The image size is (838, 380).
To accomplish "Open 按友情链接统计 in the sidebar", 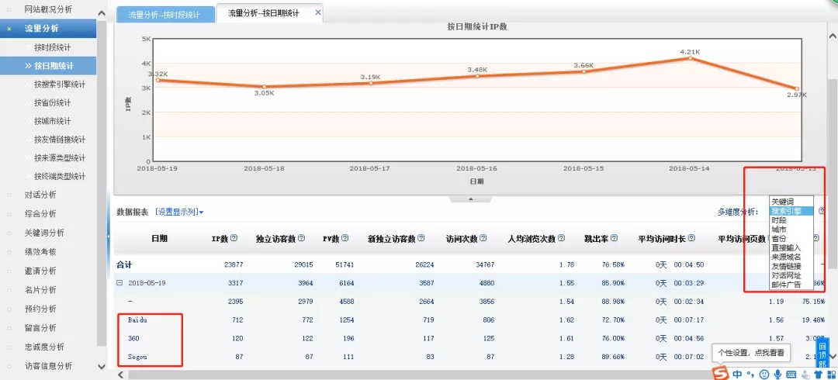I will [x=60, y=140].
